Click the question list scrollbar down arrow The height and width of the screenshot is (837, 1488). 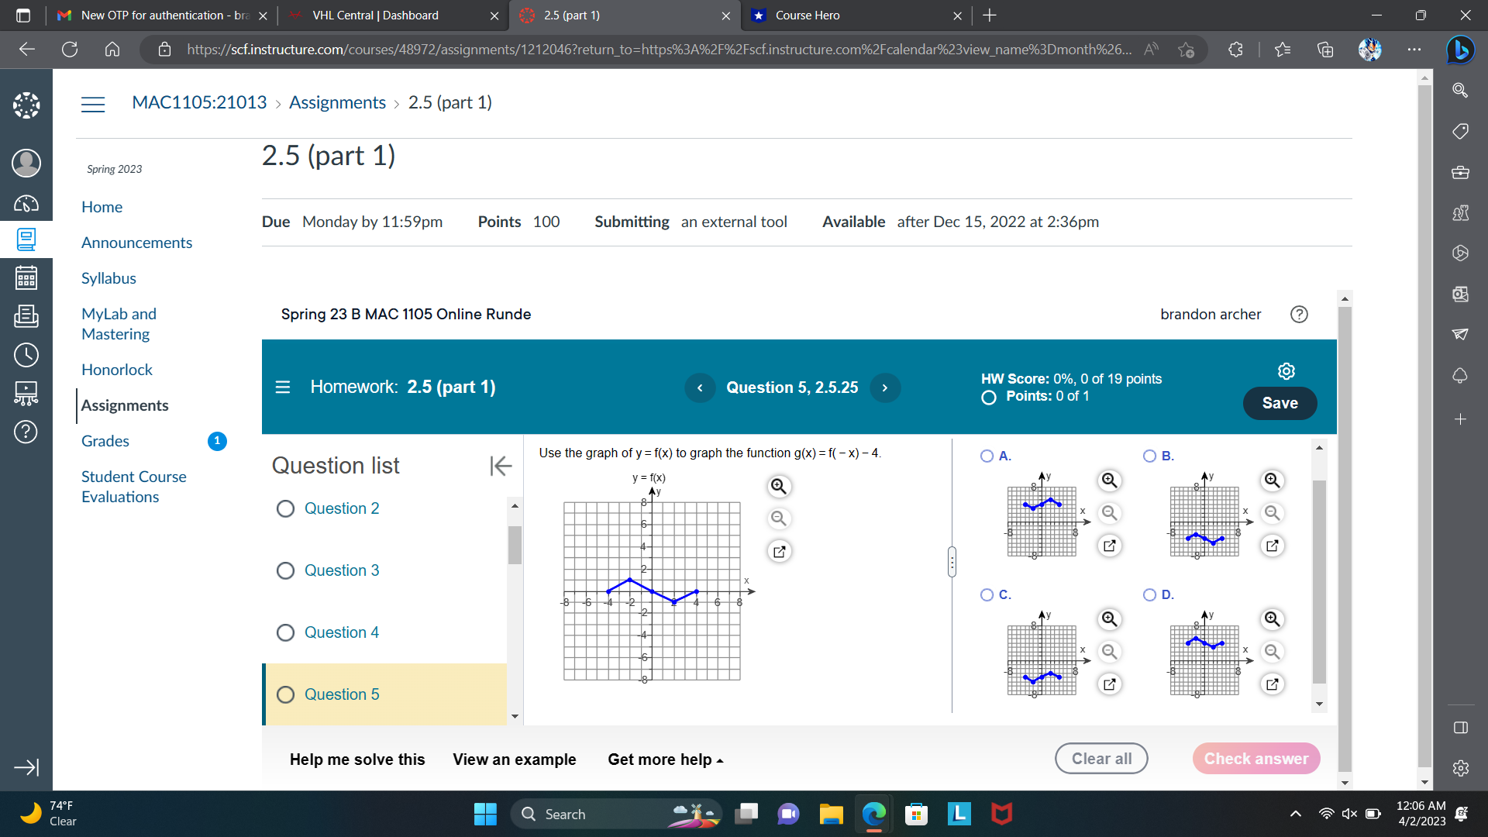[515, 717]
